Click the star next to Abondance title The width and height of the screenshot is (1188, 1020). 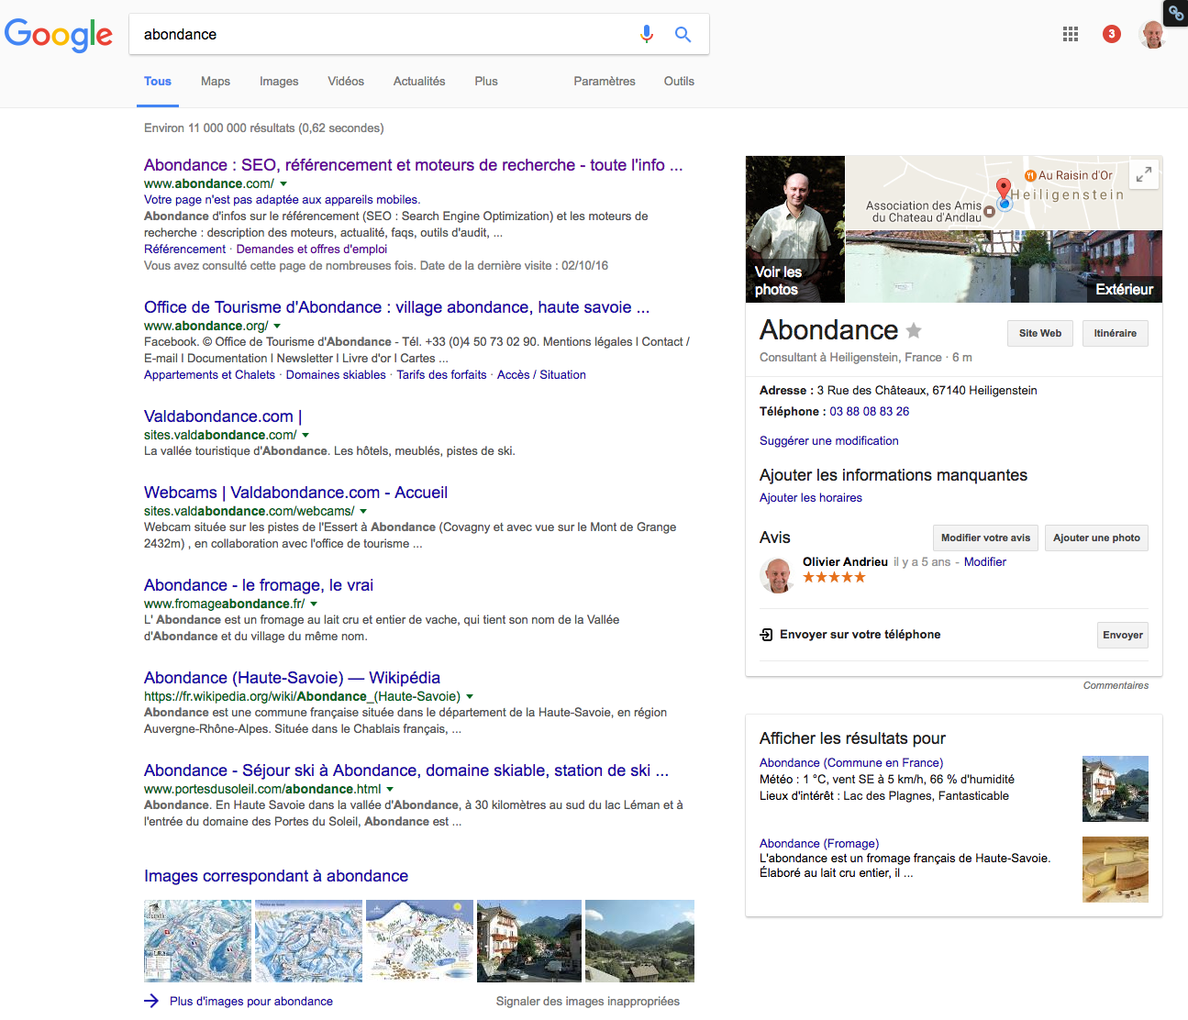click(x=914, y=330)
